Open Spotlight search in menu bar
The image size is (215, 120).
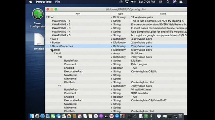coord(168,2)
